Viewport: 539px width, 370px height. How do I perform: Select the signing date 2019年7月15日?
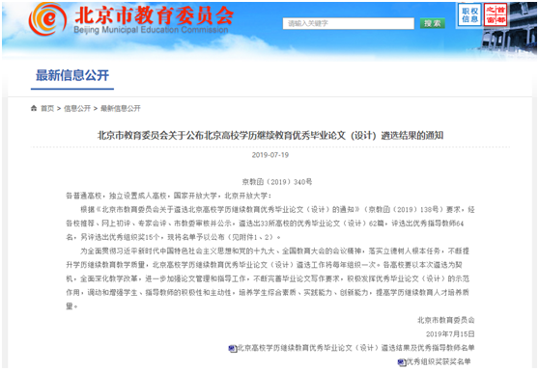[450, 333]
